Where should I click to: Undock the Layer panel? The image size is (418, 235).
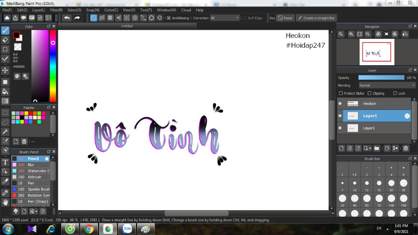(x=410, y=70)
